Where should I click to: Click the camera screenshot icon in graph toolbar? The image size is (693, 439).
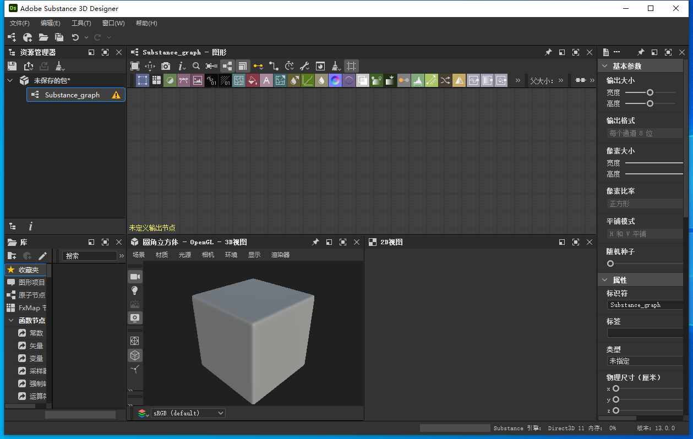click(166, 66)
